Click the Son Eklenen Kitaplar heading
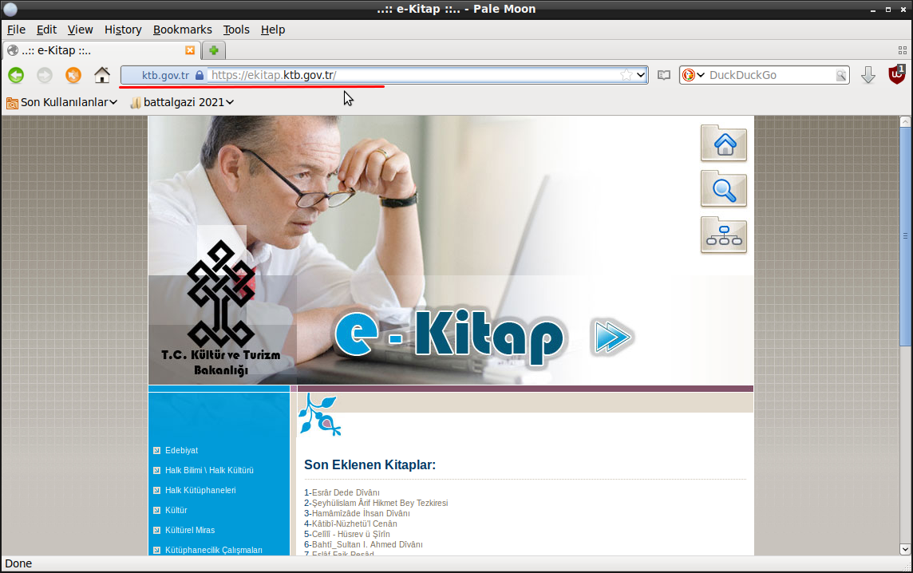Viewport: 913px width, 573px height. point(370,464)
